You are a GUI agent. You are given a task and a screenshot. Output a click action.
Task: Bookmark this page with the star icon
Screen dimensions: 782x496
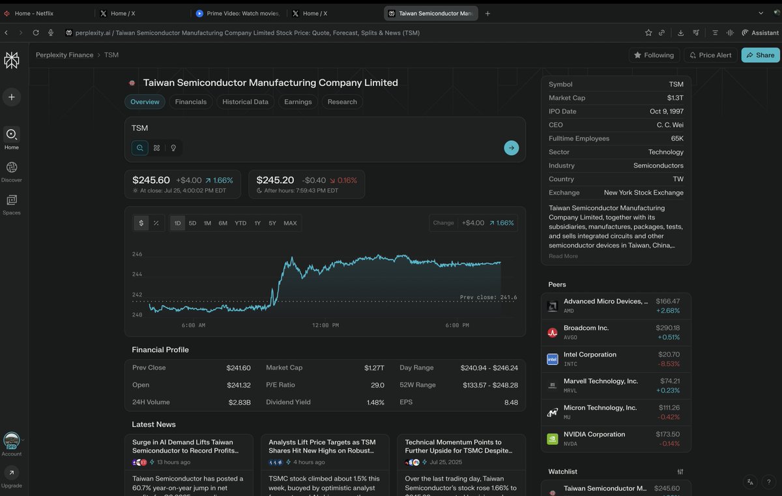[648, 33]
